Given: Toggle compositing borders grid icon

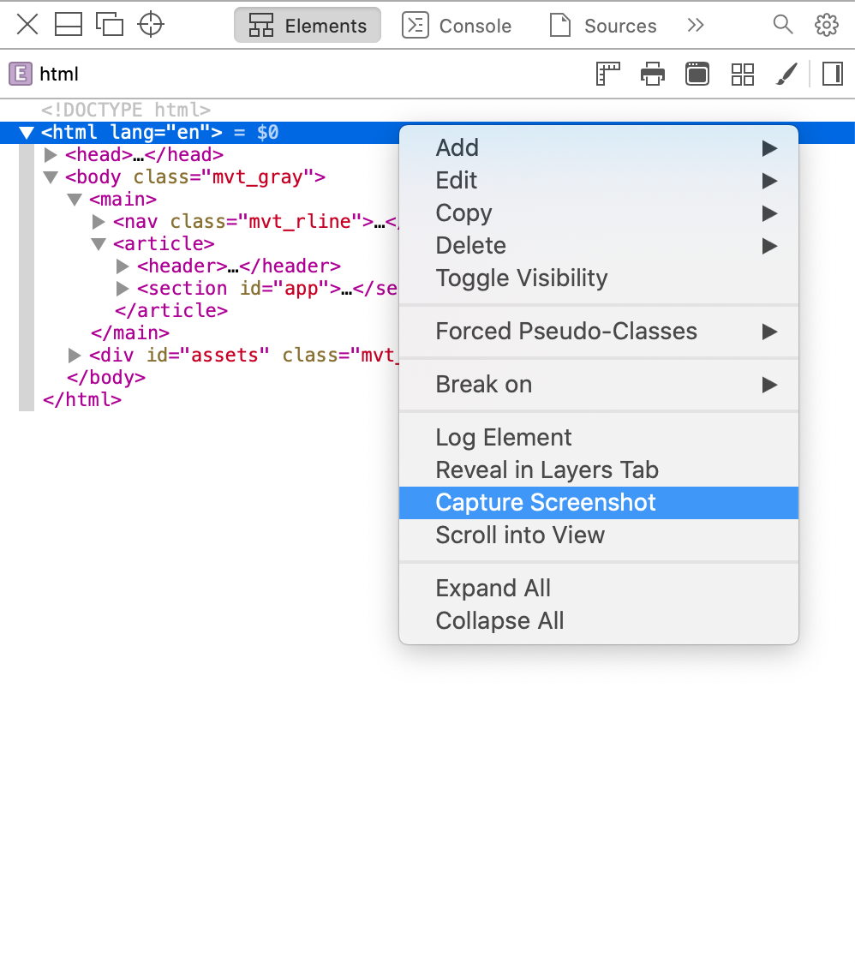Looking at the screenshot, I should (x=743, y=75).
